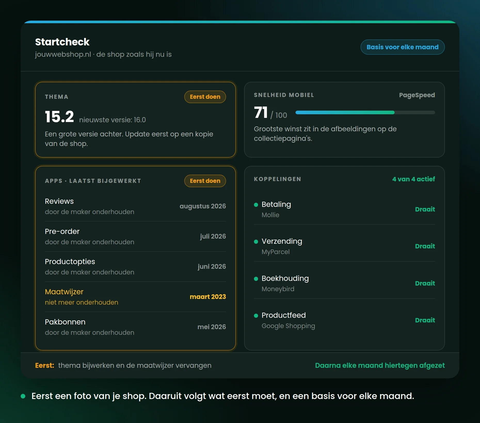Click the 71 speed score
480x423 pixels.
(x=261, y=113)
